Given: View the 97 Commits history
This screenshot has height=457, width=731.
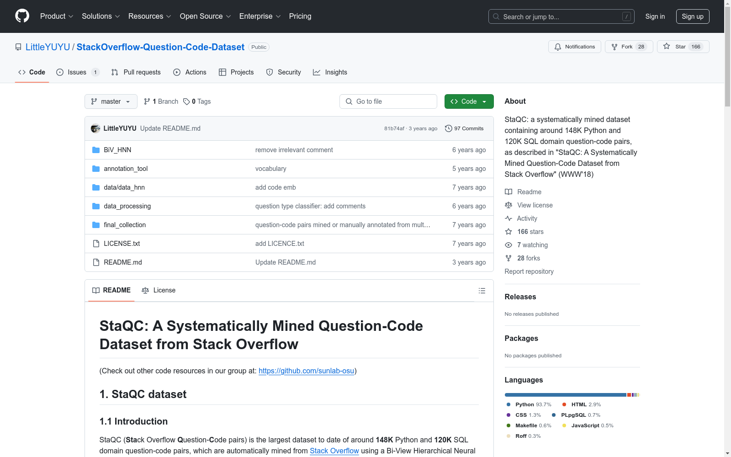Looking at the screenshot, I should [464, 128].
